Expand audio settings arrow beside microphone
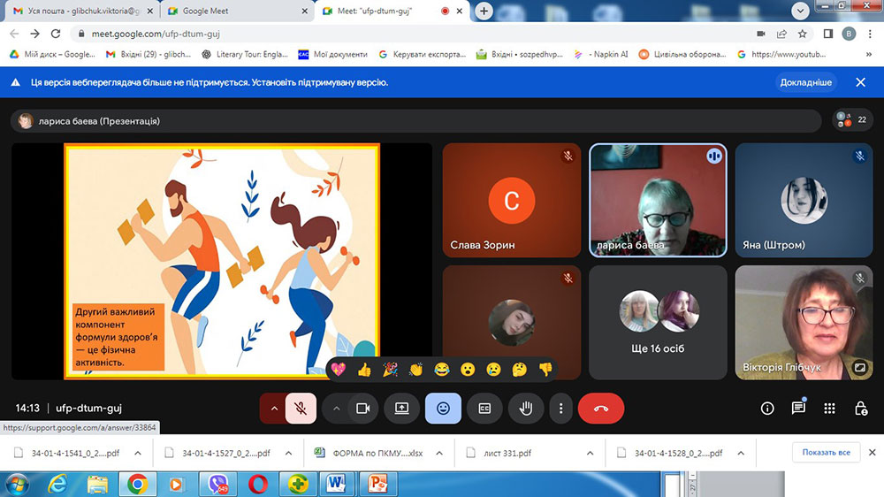 [x=274, y=409]
